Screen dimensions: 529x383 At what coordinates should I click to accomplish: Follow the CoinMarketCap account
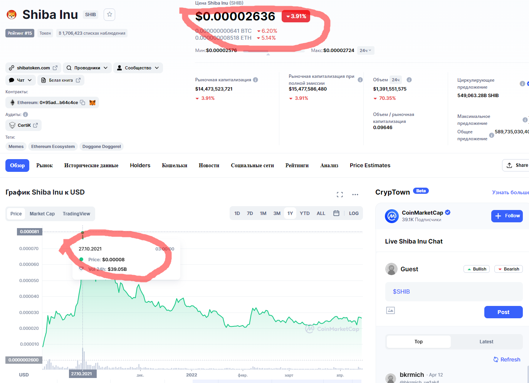507,216
